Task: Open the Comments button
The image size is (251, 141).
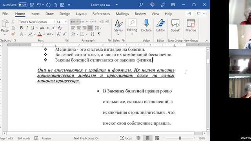Action: pos(201,14)
